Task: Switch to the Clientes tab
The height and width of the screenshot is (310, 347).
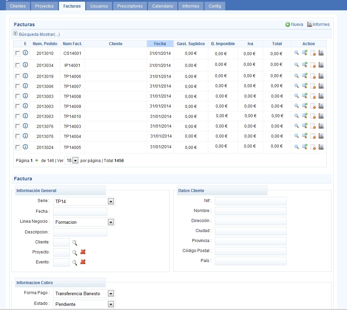Action: point(18,6)
